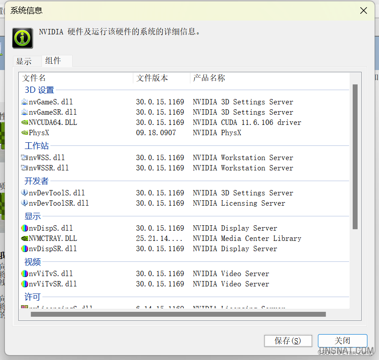Select the NVIDIA eye icon for NVMCTRAY.DLL
The height and width of the screenshot is (360, 379).
coord(25,238)
